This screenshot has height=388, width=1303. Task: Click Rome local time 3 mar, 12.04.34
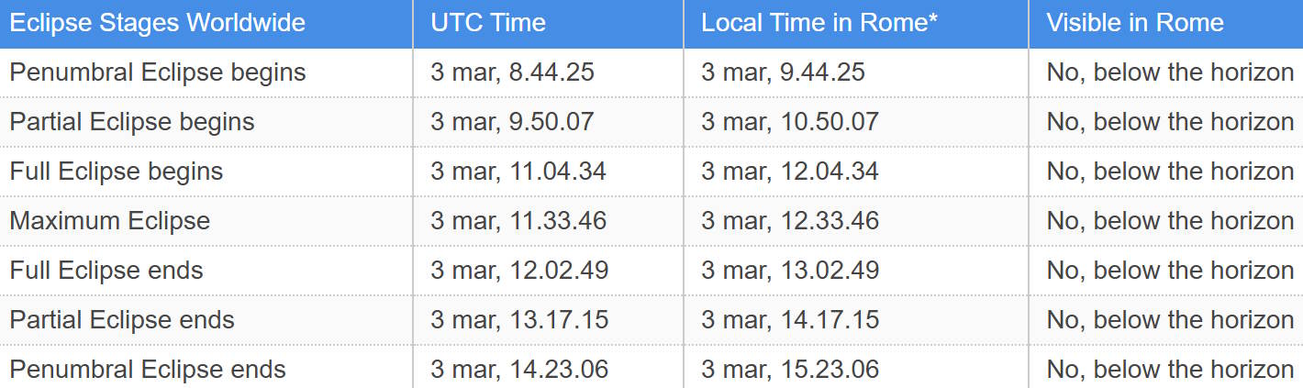(x=790, y=172)
